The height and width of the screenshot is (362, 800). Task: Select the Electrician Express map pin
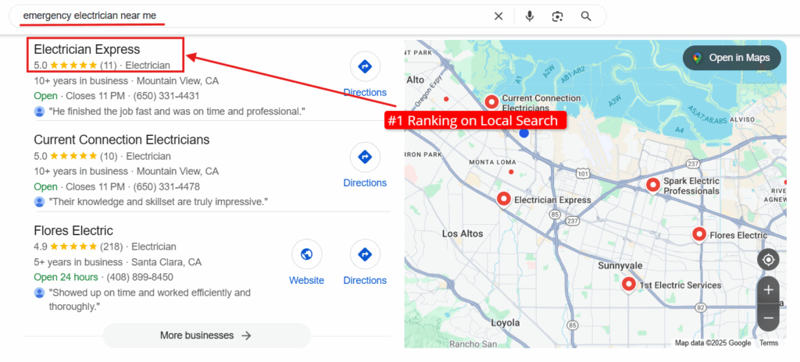[x=504, y=200]
